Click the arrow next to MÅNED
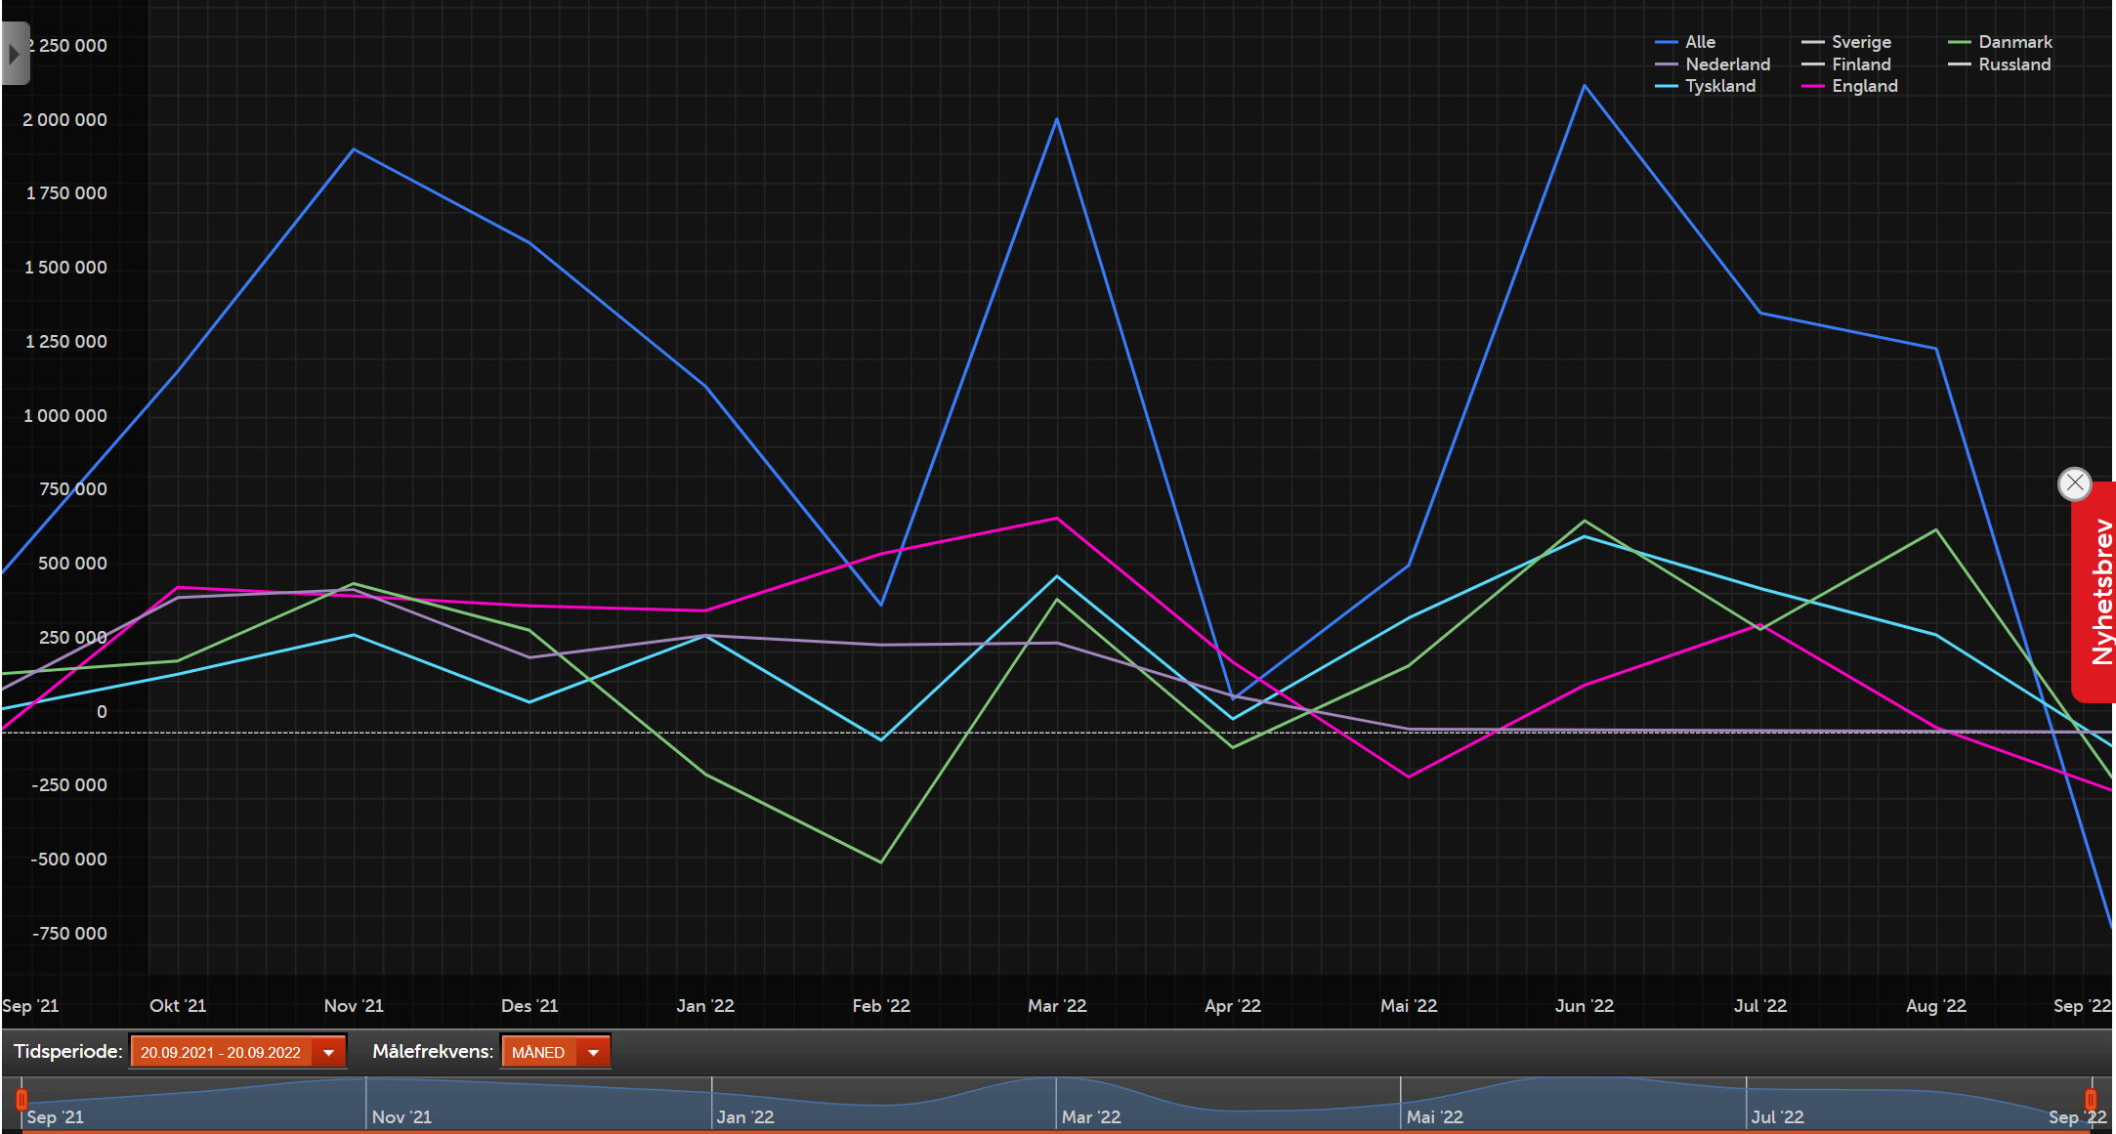Screen dimensions: 2116x1134 coord(593,1052)
